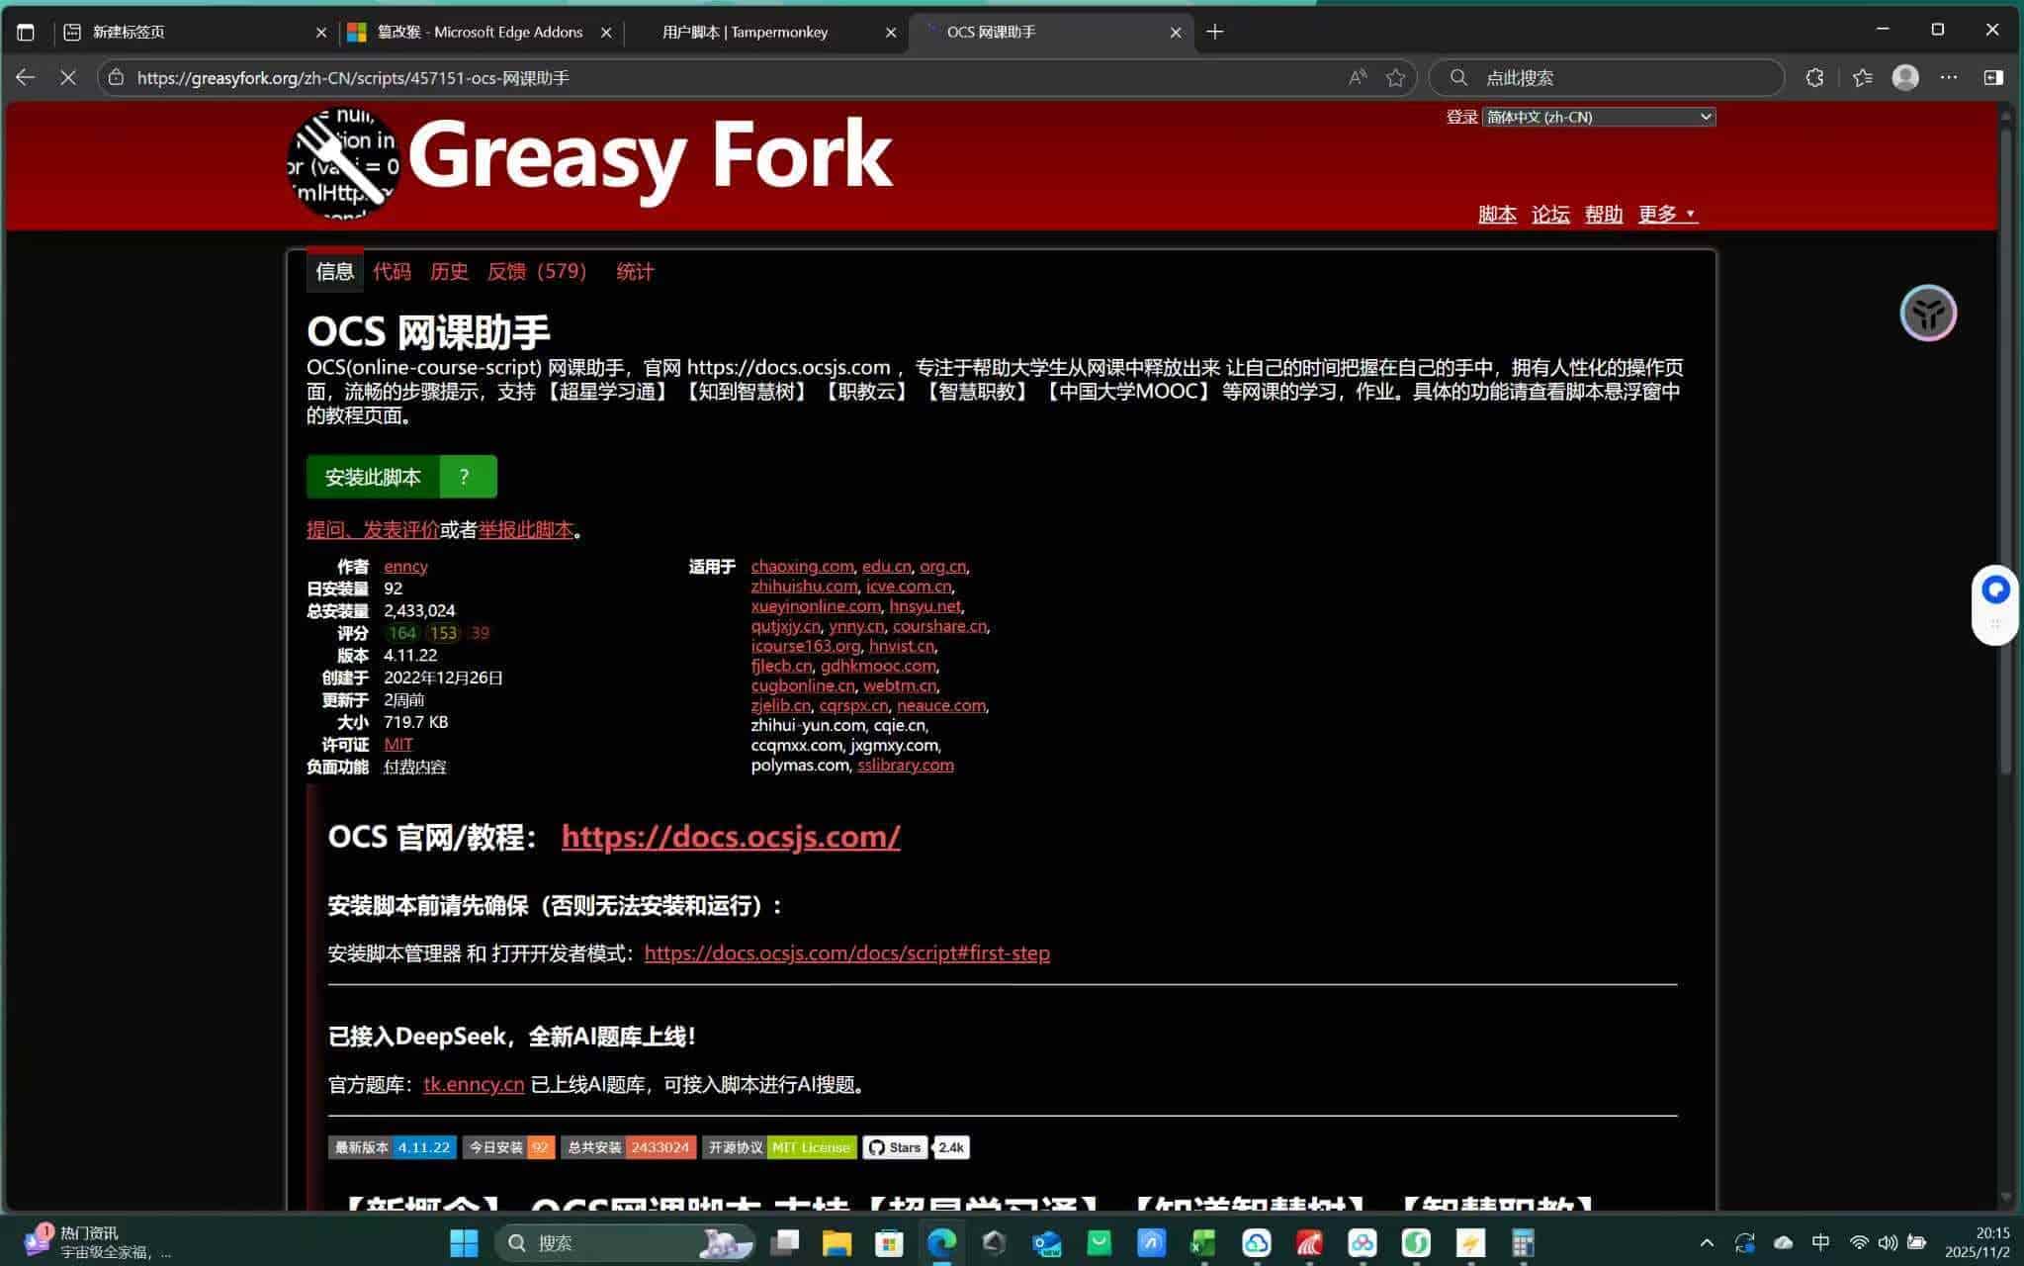Screen dimensions: 2024x1266
Task: Open the Read aloud icon in address bar
Action: 1358,77
